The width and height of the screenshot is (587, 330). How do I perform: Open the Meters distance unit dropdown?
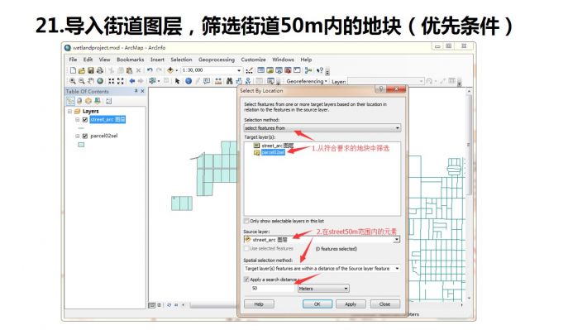coord(323,289)
